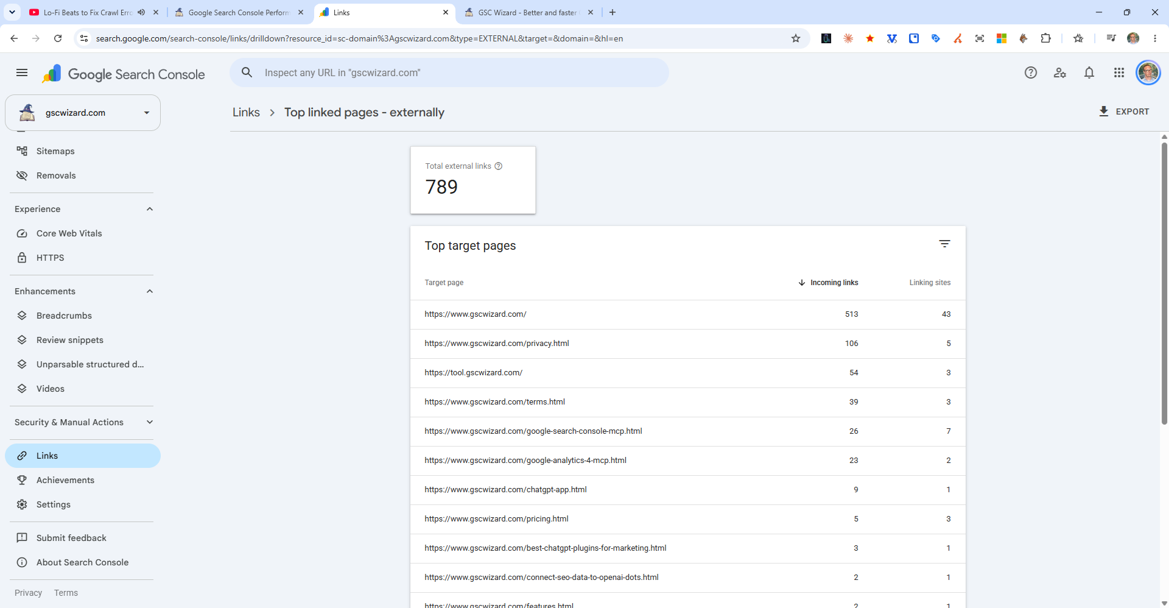Bookmark this page with the star icon
This screenshot has width=1169, height=608.
(x=796, y=38)
